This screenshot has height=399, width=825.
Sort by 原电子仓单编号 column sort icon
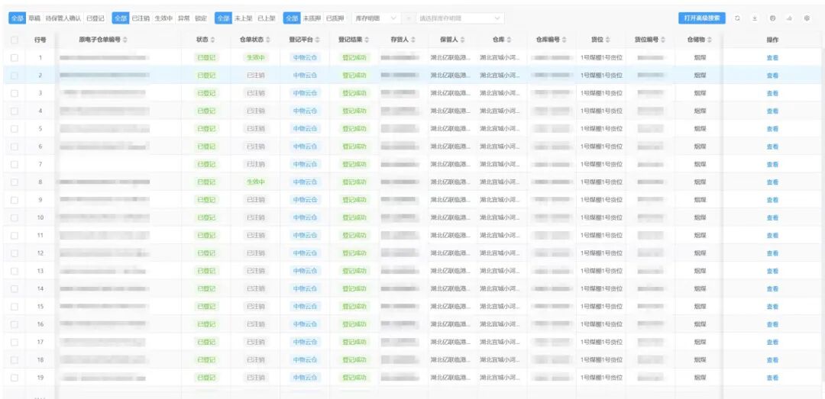(x=125, y=39)
